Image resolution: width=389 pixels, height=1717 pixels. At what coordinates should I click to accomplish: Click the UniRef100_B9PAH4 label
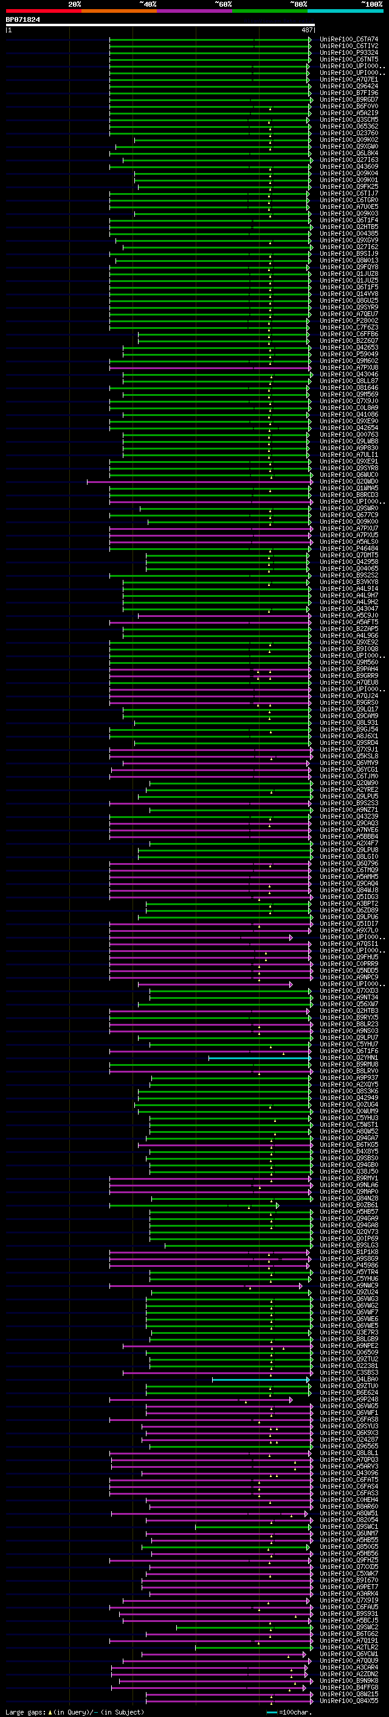tap(349, 669)
